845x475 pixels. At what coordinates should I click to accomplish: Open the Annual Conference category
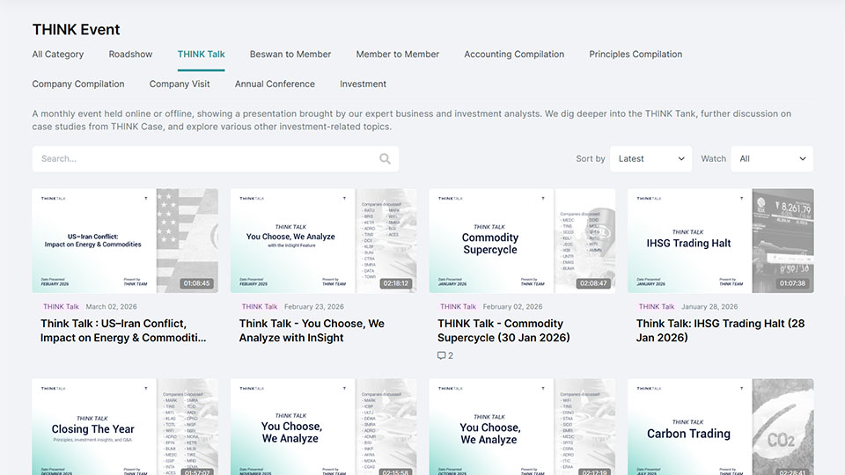[x=275, y=84]
